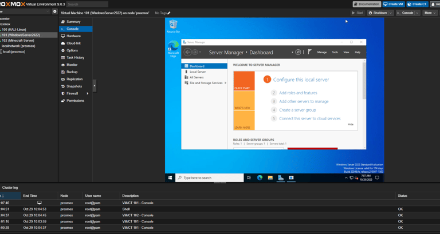Hide the Server Manager welcome tile
This screenshot has width=440, height=234.
pyautogui.click(x=351, y=124)
